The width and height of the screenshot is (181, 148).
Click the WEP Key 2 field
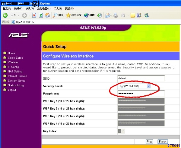141,108
